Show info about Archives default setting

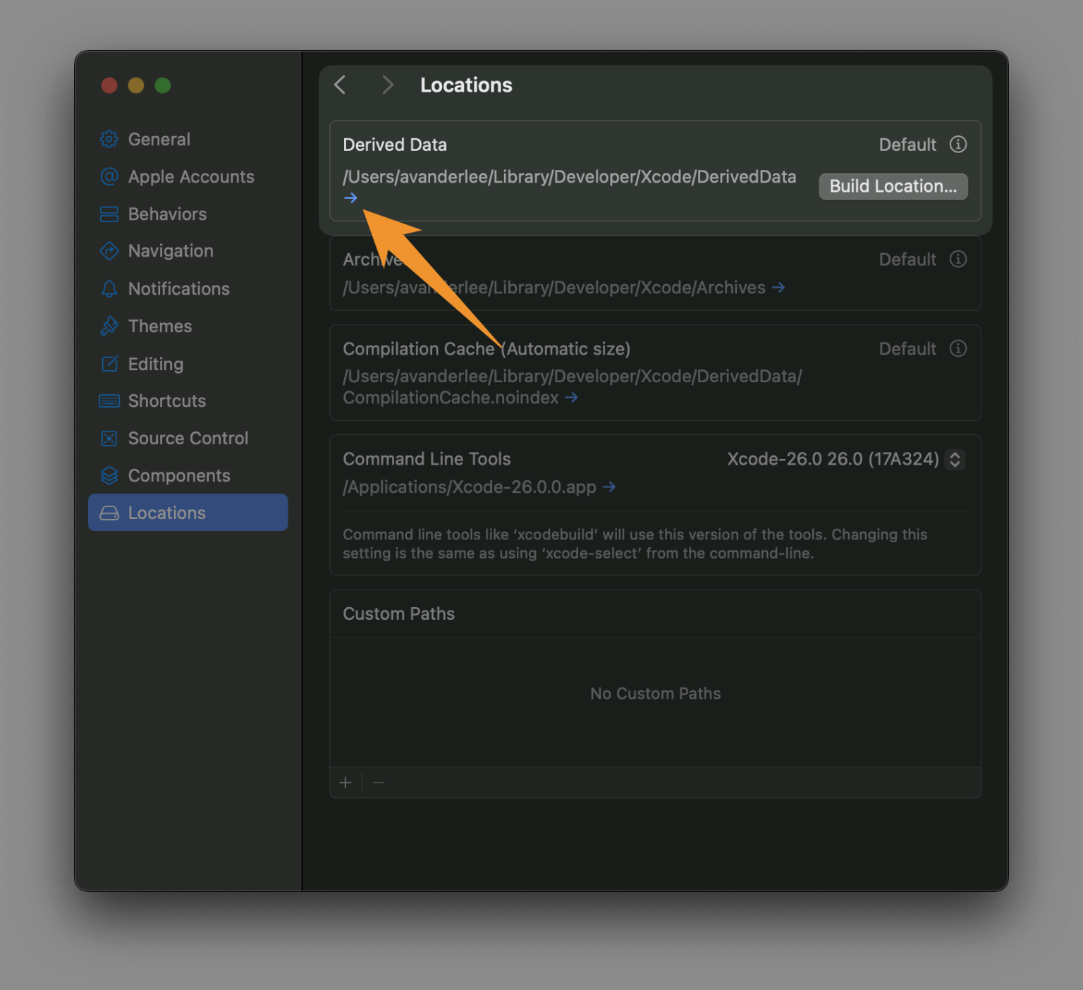(x=958, y=259)
